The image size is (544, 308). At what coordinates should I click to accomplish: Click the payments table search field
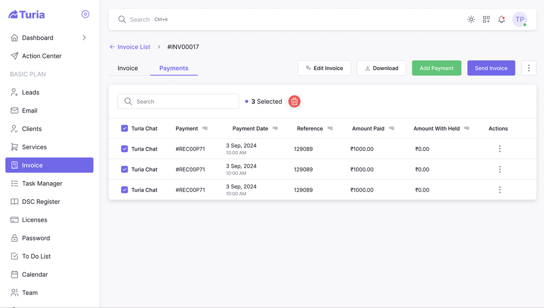178,101
